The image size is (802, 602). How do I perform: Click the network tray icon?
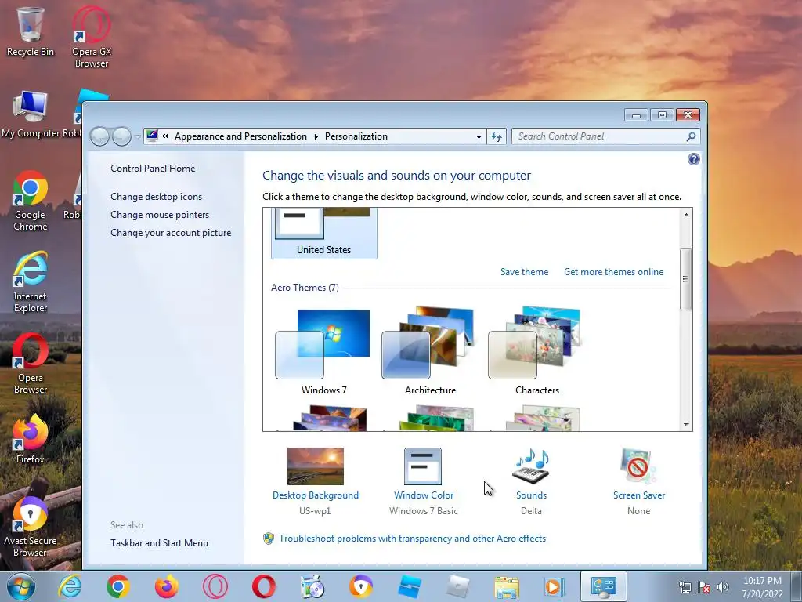point(685,587)
